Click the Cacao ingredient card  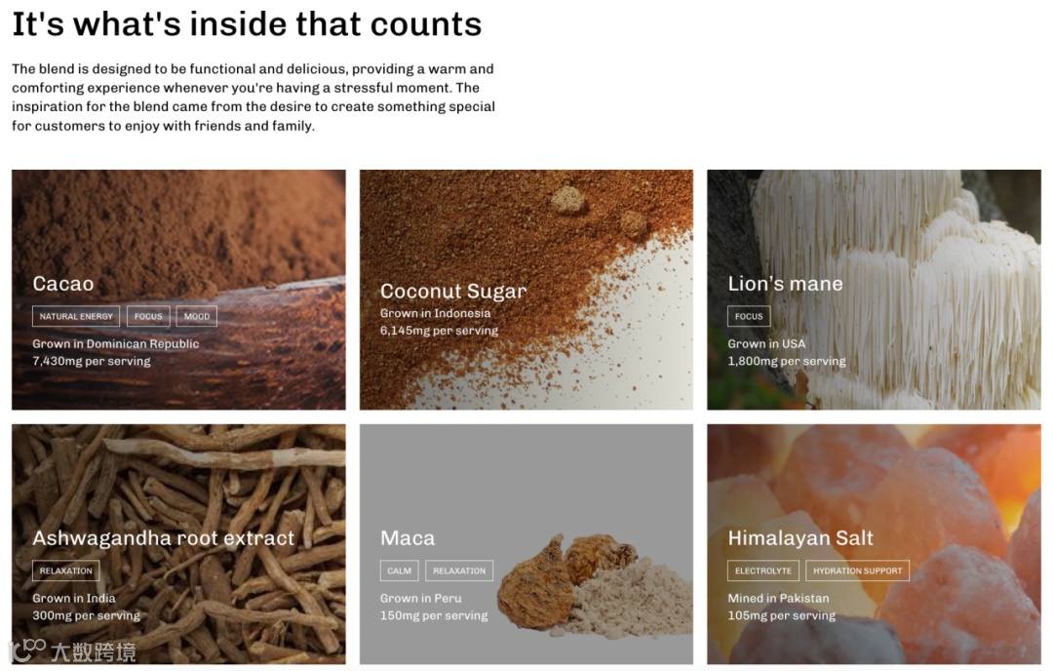pyautogui.click(x=178, y=290)
